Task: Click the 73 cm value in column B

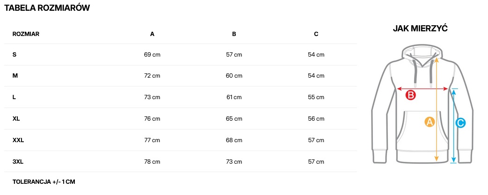Action: point(234,162)
